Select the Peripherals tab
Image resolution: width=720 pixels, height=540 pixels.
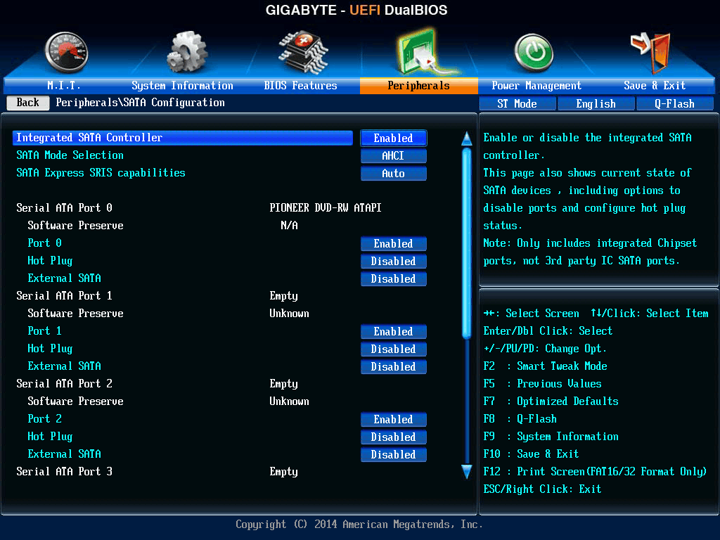click(419, 86)
